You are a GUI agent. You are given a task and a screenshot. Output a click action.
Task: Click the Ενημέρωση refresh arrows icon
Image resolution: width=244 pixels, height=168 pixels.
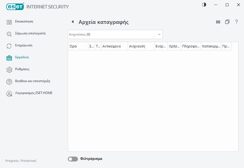point(9,45)
